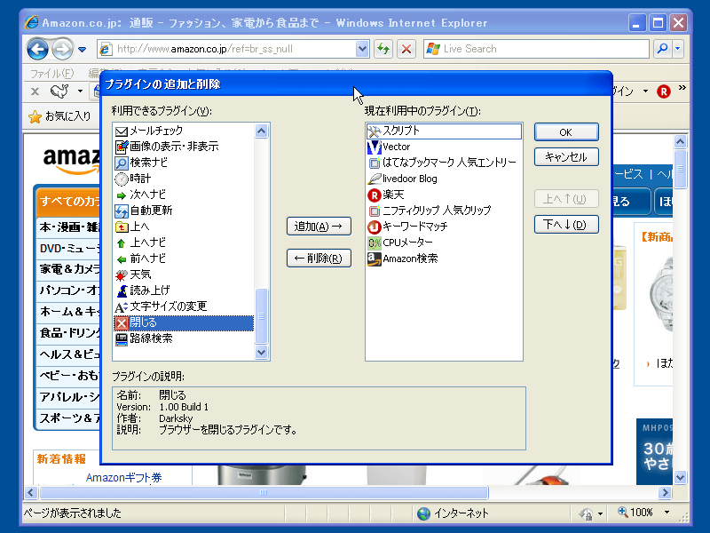Click the インターネット zone in status bar
The width and height of the screenshot is (710, 533).
pyautogui.click(x=453, y=513)
